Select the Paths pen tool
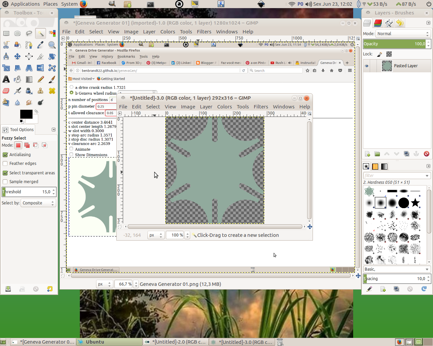The image size is (433, 346). (18, 45)
